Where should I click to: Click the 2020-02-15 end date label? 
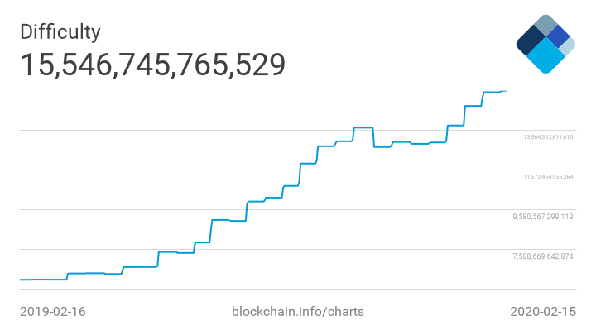[541, 312]
